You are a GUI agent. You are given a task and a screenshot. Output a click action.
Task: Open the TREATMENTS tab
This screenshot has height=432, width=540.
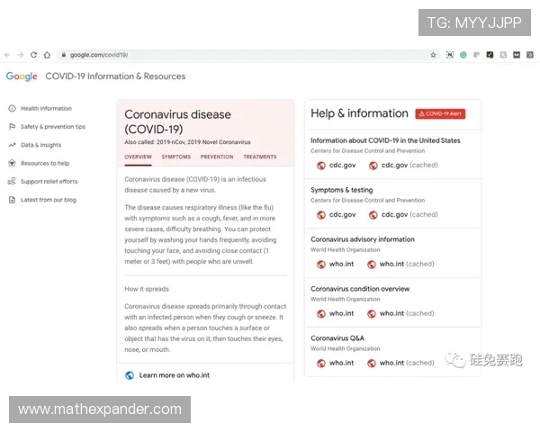260,157
